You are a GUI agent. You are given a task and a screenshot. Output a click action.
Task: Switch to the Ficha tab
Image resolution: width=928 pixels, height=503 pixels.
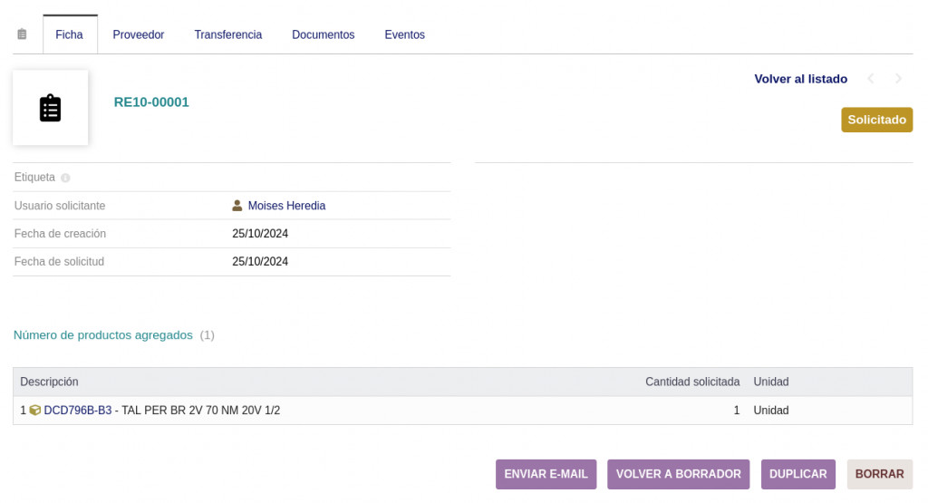point(69,34)
